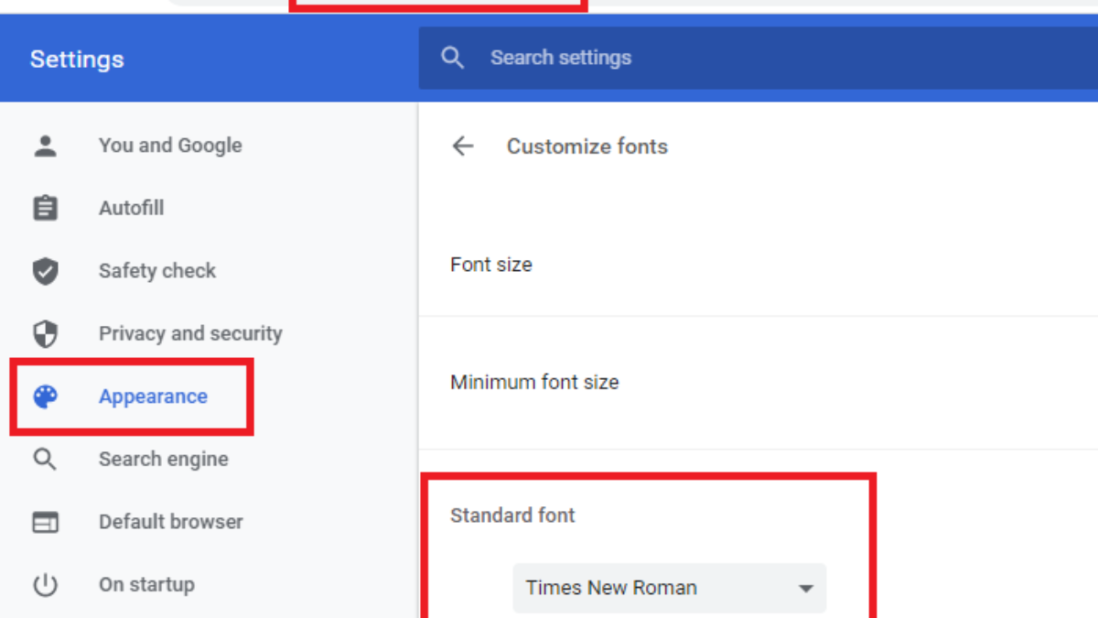Open the Default browser label
Screen dimensions: 1098x618
click(171, 522)
